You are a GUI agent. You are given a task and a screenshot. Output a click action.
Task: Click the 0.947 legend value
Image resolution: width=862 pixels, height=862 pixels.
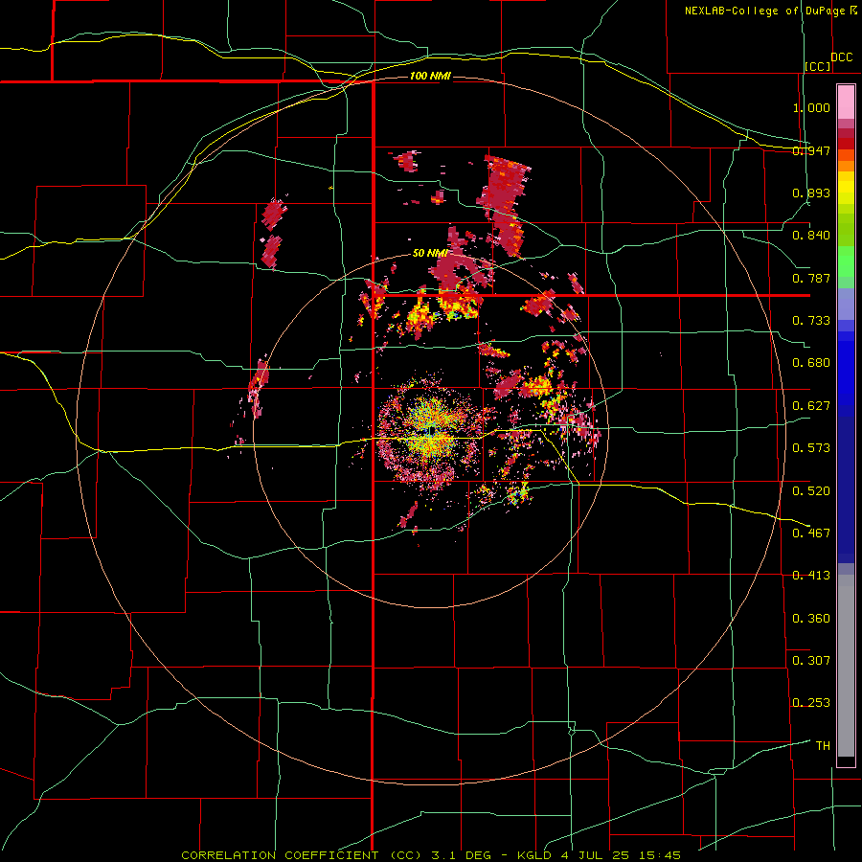[811, 150]
